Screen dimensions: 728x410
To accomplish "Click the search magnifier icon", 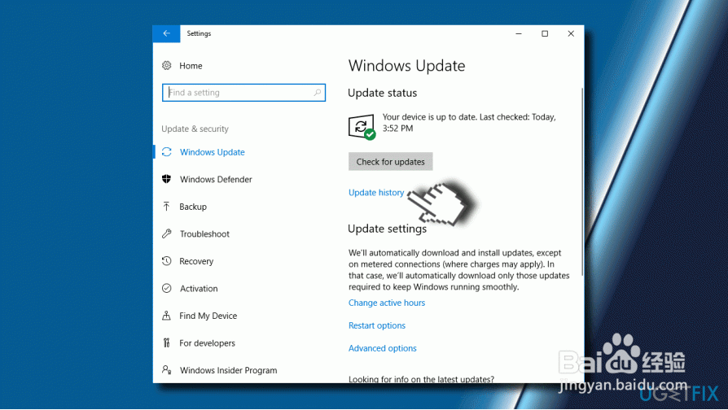I will pyautogui.click(x=317, y=93).
